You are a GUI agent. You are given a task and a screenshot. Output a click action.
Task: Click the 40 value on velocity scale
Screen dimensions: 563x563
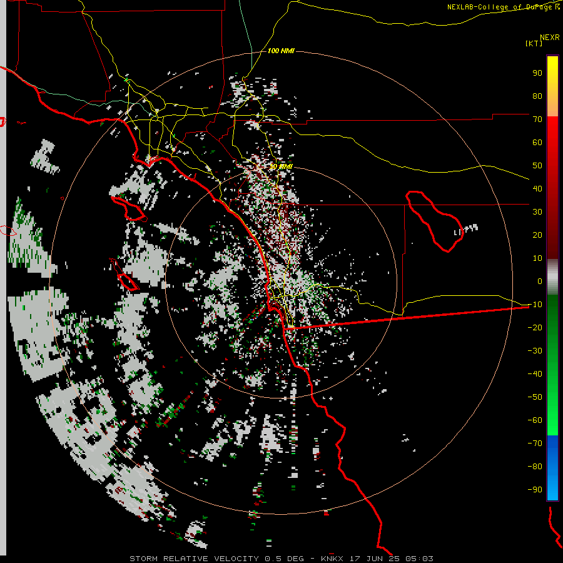pos(537,188)
